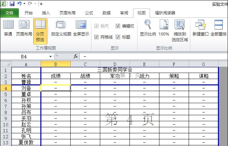
Task: Select column E header
Action: point(144,64)
